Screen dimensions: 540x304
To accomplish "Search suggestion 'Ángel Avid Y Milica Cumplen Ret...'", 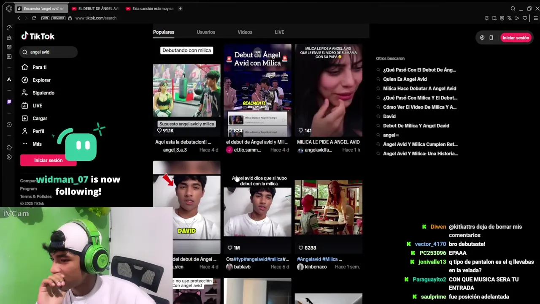I will click(x=420, y=144).
